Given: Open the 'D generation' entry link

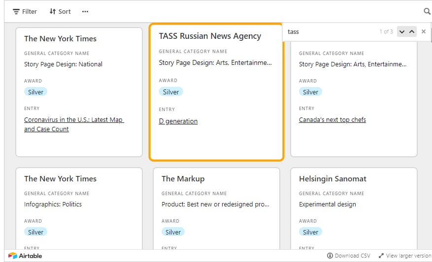Looking at the screenshot, I should (x=178, y=121).
